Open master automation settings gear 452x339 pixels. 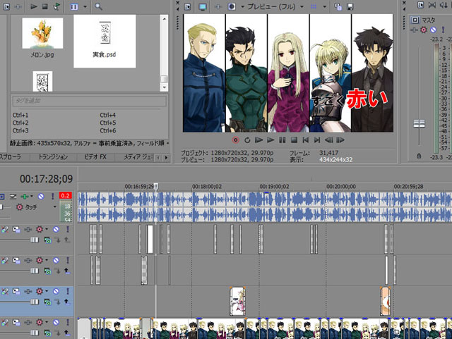point(424,30)
